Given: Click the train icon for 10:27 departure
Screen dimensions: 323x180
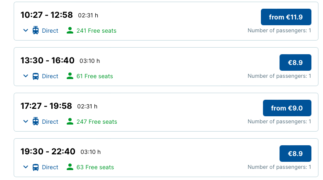Looking at the screenshot, I should (36, 31).
